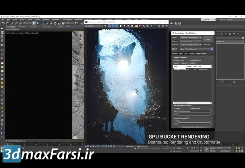Click the Undo arrow in main toolbar
Viewport: 245px width, 168px height.
[x=3, y=23]
